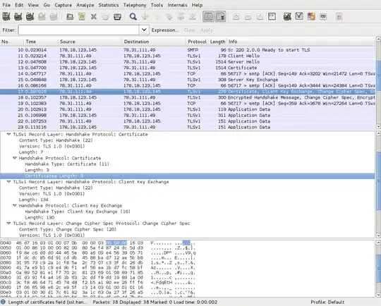Sort packets by the Protocol column header
Screen dimensions: 381x306
(x=198, y=42)
